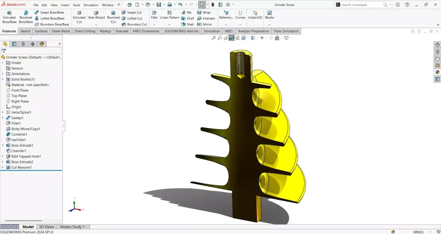The height and width of the screenshot is (234, 441).
Task: Expand the M24 Tapped Hole1 node
Action: [x=3, y=156]
